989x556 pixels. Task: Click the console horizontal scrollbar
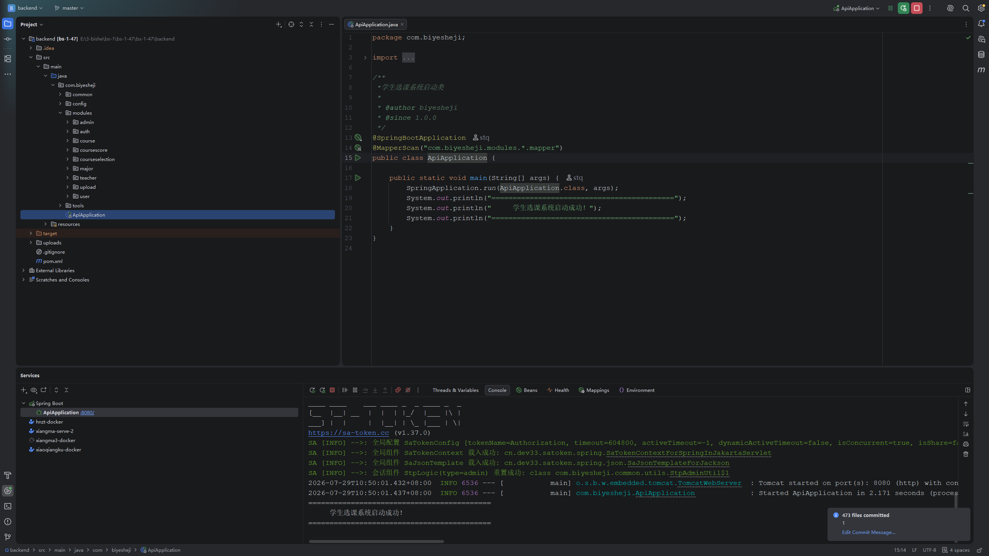pos(376,541)
